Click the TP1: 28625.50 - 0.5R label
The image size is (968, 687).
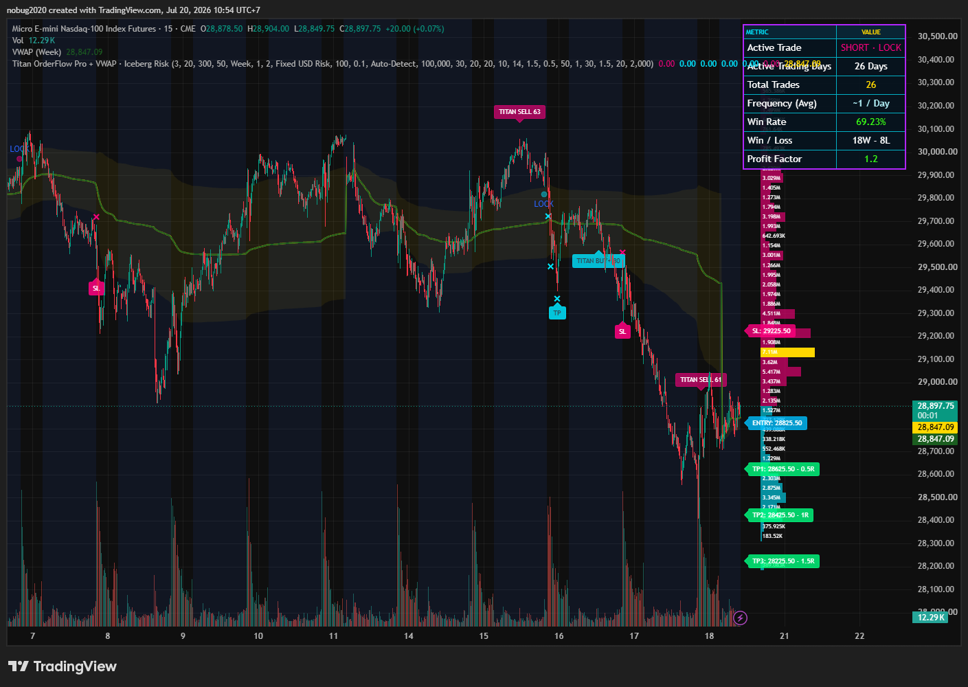[x=783, y=469]
